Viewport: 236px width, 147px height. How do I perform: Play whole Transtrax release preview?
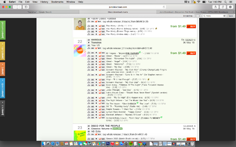tap(88, 48)
